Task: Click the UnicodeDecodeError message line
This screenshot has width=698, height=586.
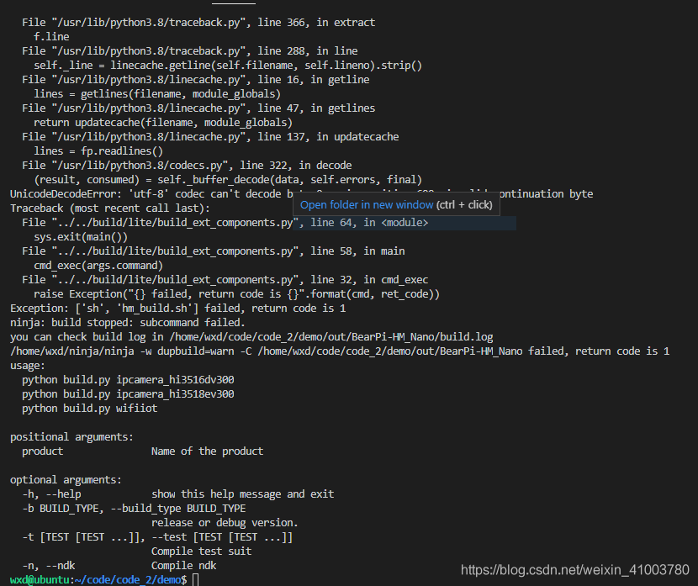Action: tap(301, 194)
